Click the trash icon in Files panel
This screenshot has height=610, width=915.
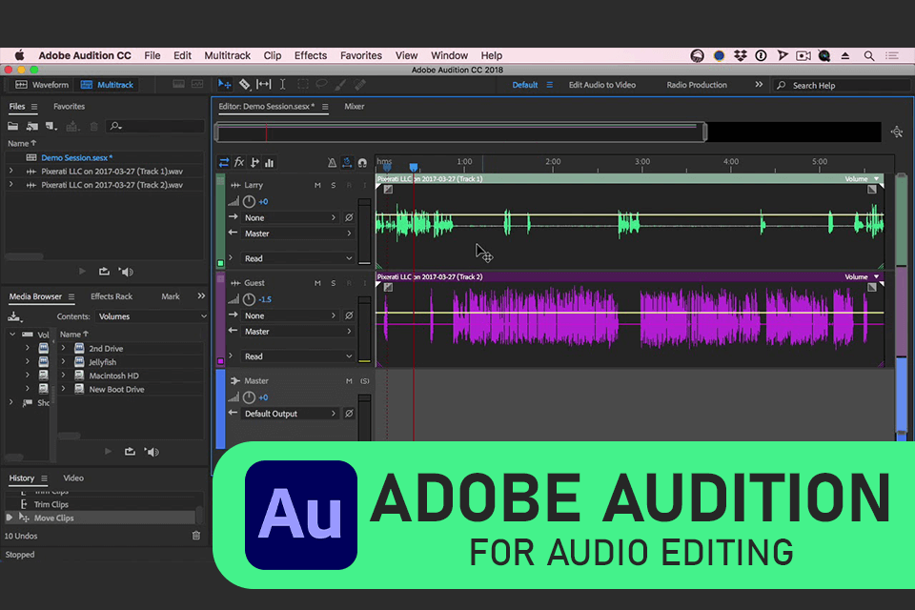point(93,126)
